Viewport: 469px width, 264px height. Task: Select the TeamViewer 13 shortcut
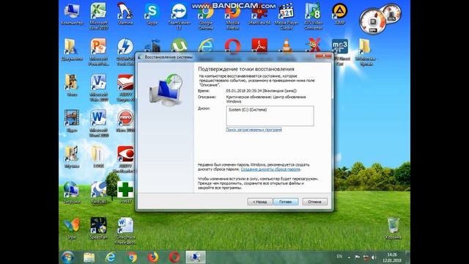(179, 16)
